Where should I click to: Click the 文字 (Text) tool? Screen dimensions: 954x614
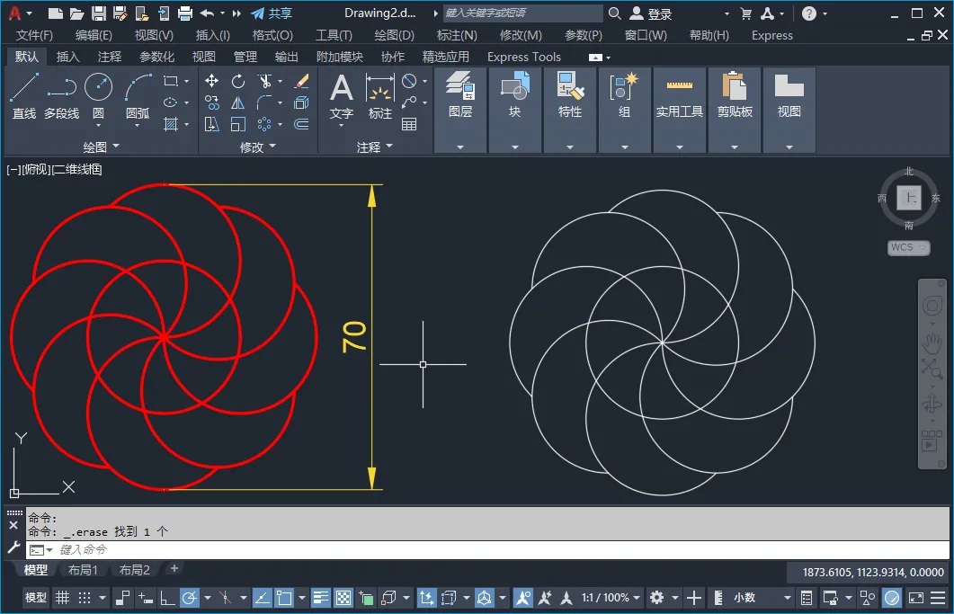(x=342, y=96)
